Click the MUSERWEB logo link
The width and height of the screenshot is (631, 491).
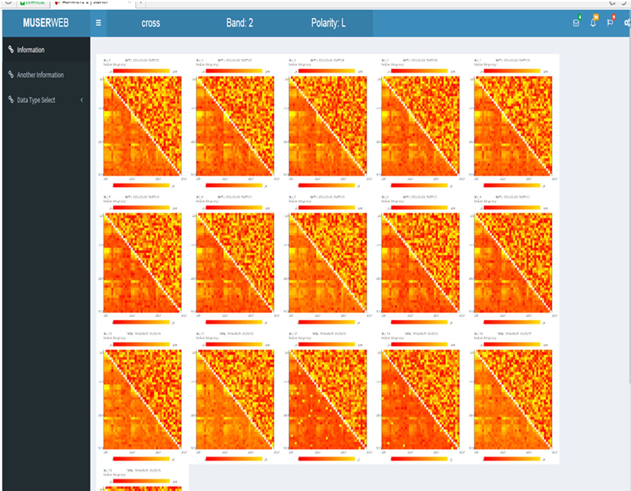[x=46, y=23]
